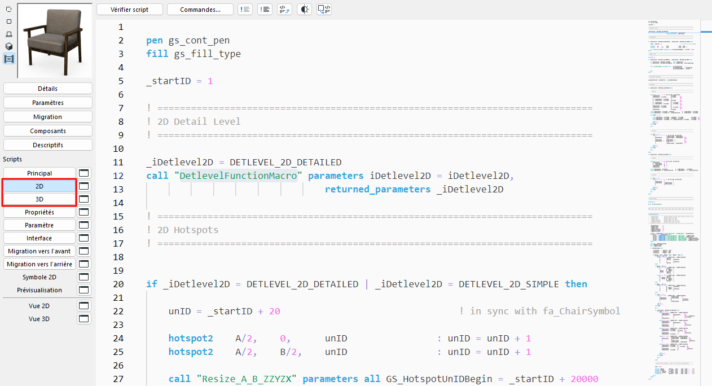Click the contrast/invert display icon
712x386 pixels.
pyautogui.click(x=304, y=9)
